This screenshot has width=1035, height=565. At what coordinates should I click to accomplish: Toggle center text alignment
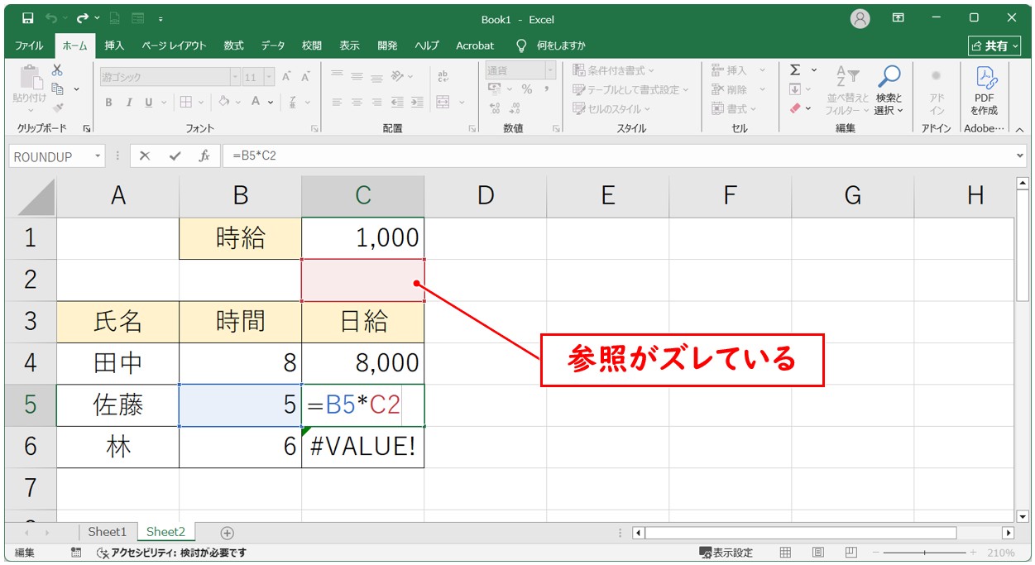click(x=357, y=102)
